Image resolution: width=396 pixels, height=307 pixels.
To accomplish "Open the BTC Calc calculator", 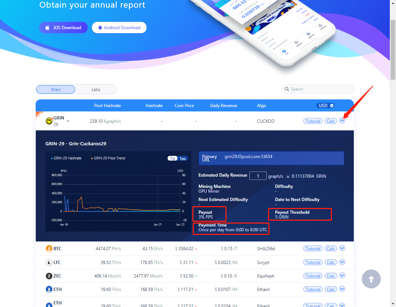I will coord(331,249).
